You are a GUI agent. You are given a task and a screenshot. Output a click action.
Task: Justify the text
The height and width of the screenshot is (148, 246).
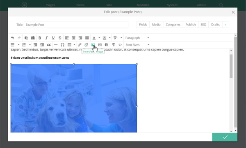pyautogui.click(x=87, y=38)
